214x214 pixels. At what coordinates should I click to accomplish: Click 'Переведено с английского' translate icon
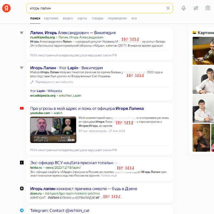coord(32,82)
